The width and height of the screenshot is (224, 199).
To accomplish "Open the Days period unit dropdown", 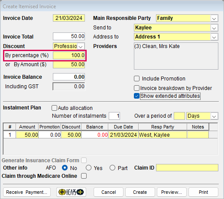I will tap(214, 116).
